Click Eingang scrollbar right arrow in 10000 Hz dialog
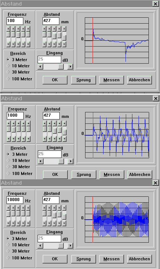The image size is (160, 269). 70,246
